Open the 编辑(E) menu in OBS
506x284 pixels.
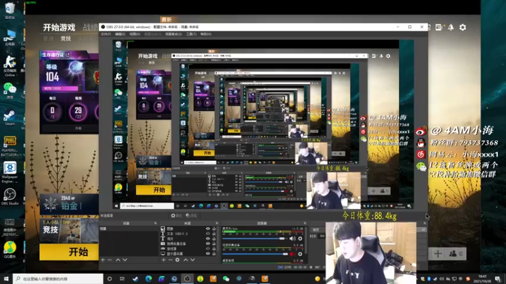pos(120,34)
